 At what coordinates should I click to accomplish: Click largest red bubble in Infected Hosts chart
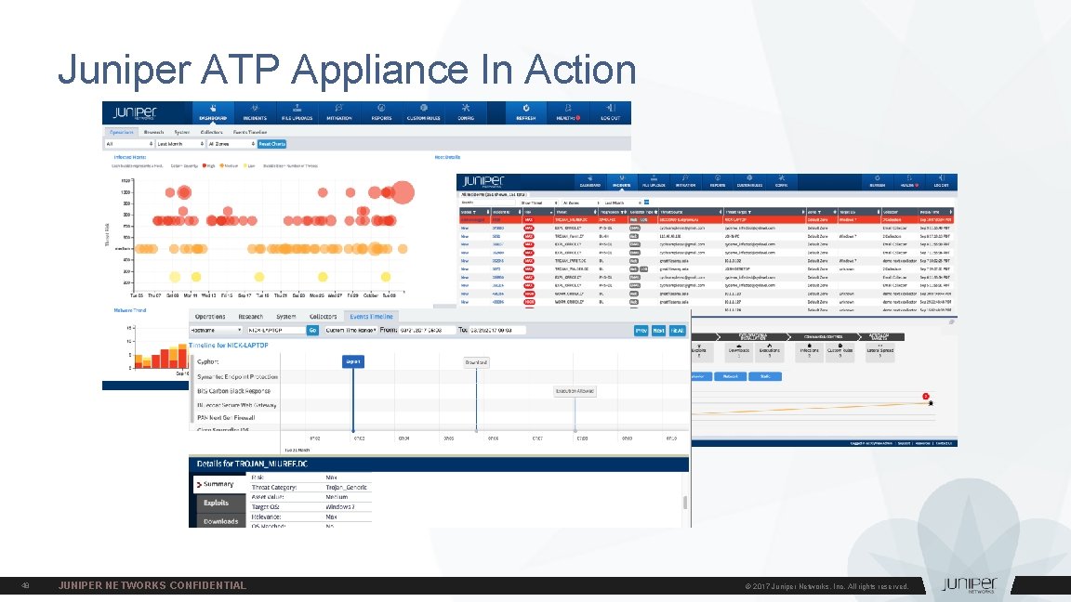pyautogui.click(x=403, y=192)
